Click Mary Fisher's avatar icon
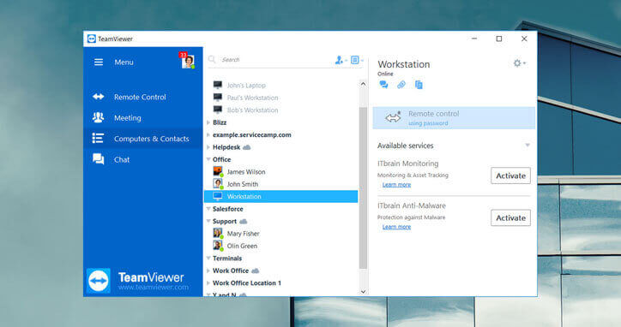Screen dimensions: 621x327 [218, 233]
